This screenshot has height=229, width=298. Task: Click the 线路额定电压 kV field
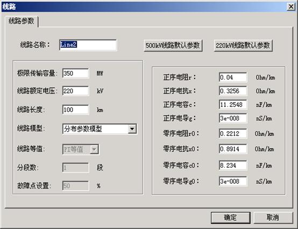point(76,91)
